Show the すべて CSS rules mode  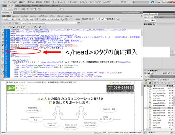[x=147, y=21]
